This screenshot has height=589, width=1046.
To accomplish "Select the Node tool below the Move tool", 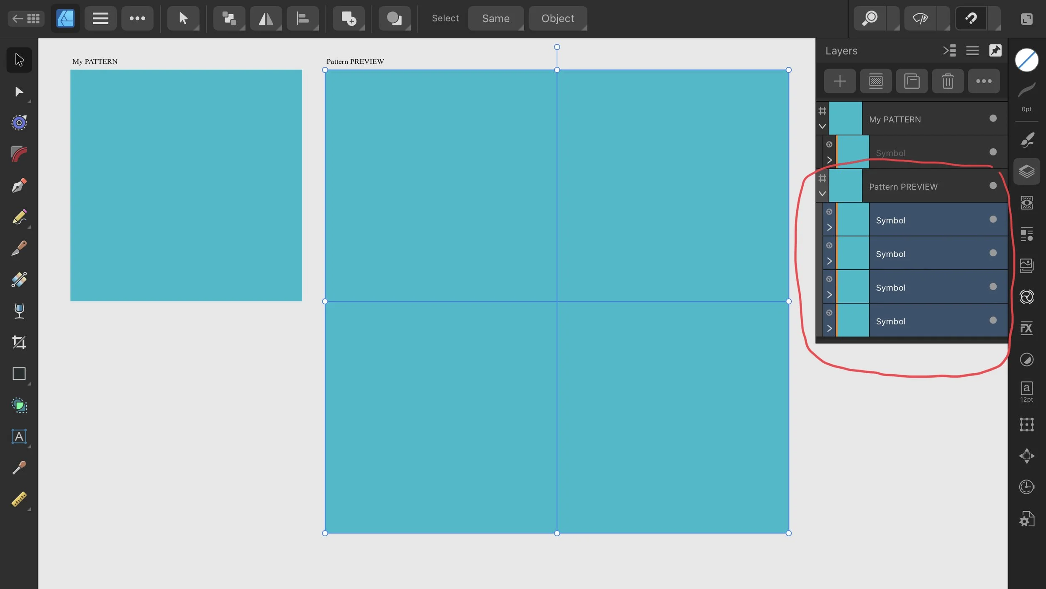I will click(x=19, y=91).
